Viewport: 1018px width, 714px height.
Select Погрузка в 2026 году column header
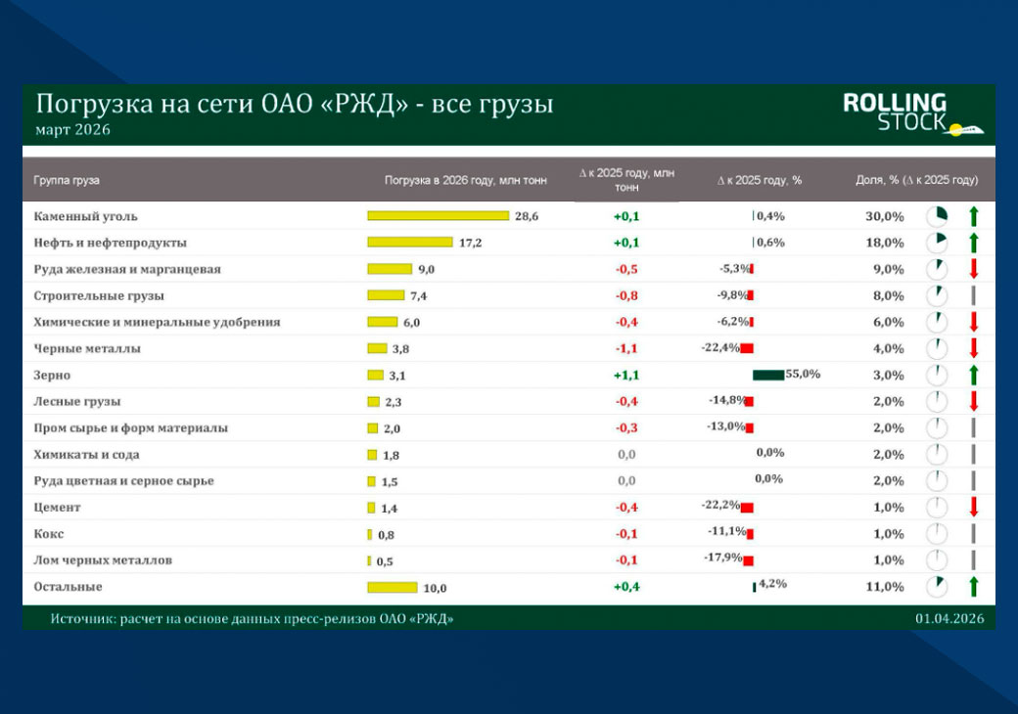click(466, 180)
